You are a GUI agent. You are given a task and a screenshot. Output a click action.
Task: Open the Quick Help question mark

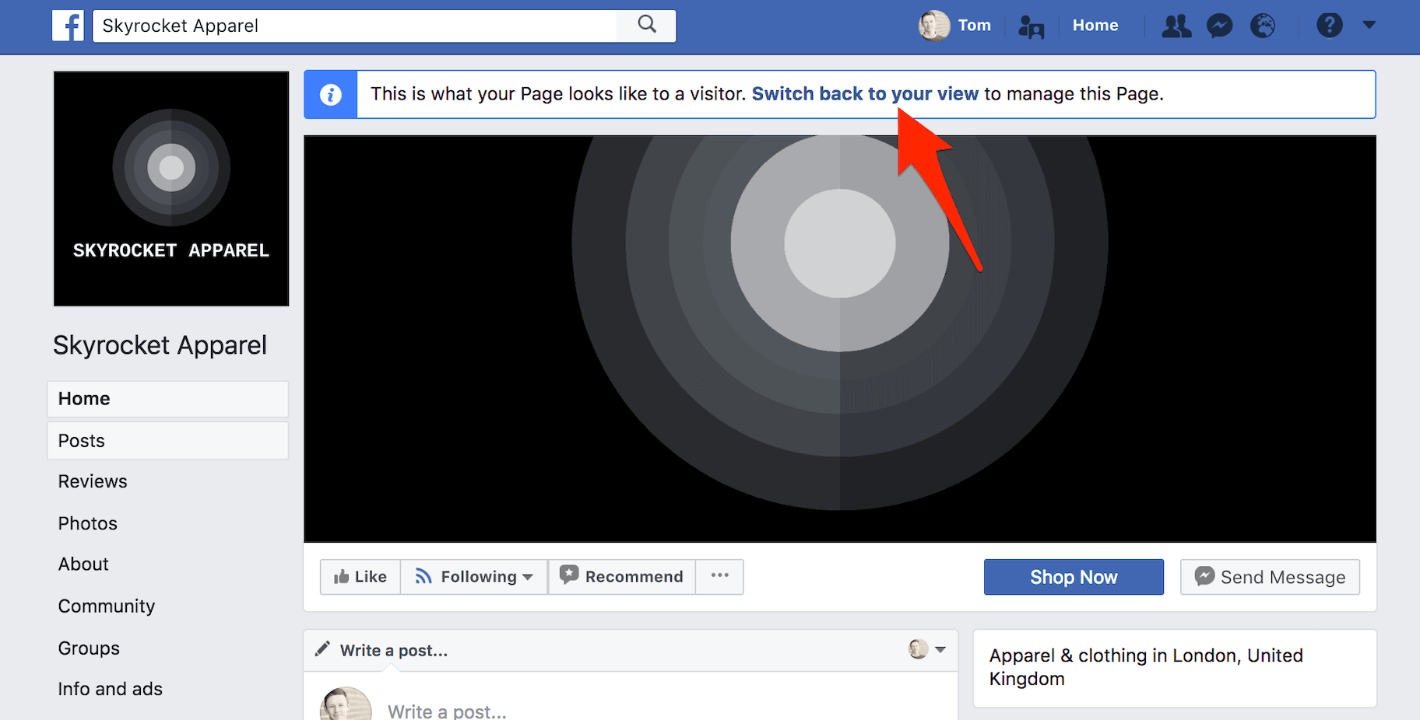tap(1329, 26)
